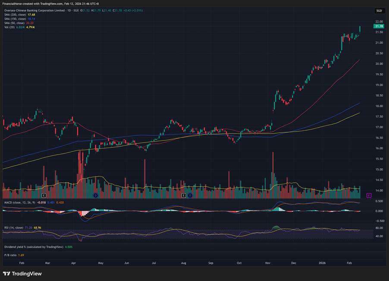389x281 pixels.
Task: Click the blue dividend D marker near April
Action: point(95,195)
